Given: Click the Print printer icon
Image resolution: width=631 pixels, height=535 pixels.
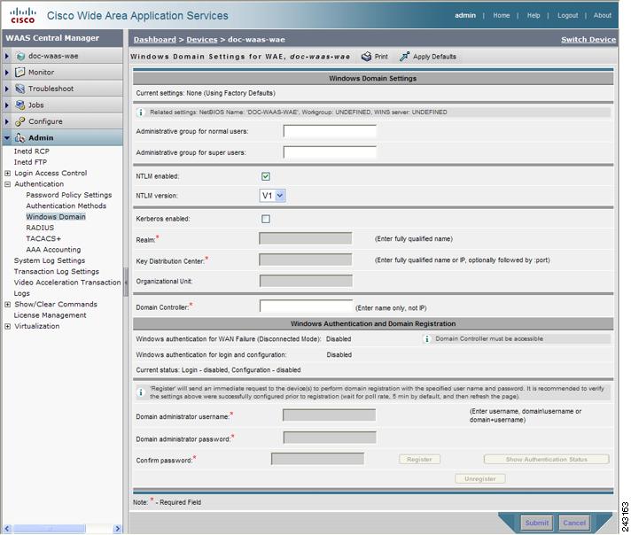Looking at the screenshot, I should point(366,57).
